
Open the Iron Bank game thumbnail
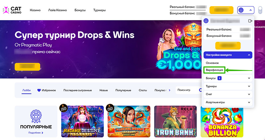click(176, 121)
